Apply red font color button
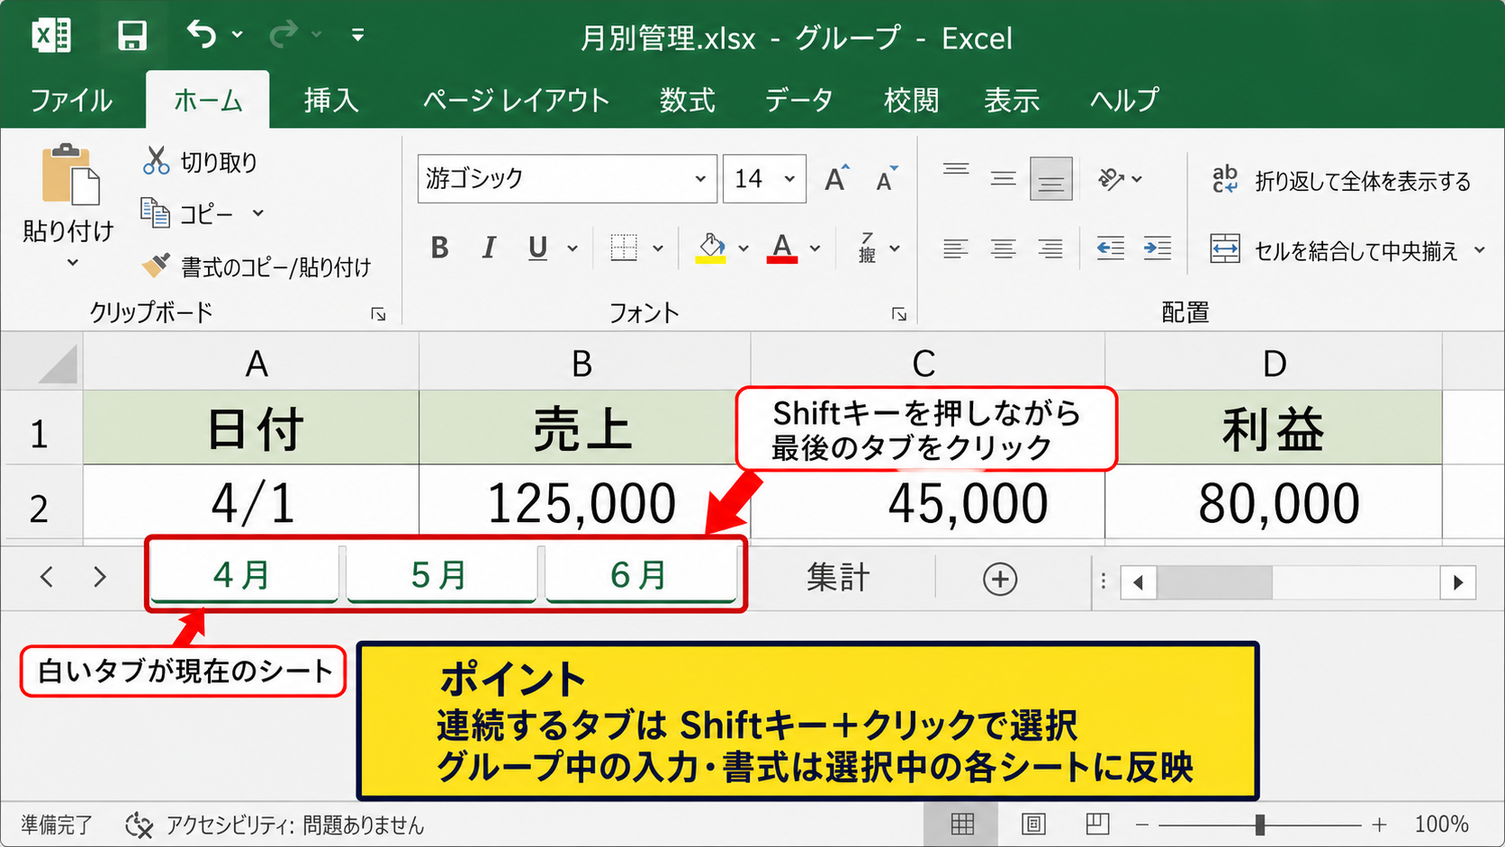 coord(782,248)
